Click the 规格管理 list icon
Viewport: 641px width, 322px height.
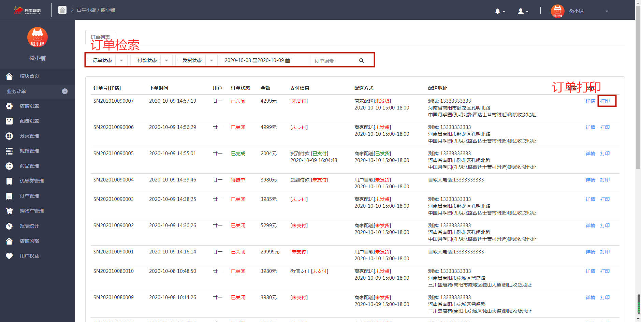tap(9, 151)
